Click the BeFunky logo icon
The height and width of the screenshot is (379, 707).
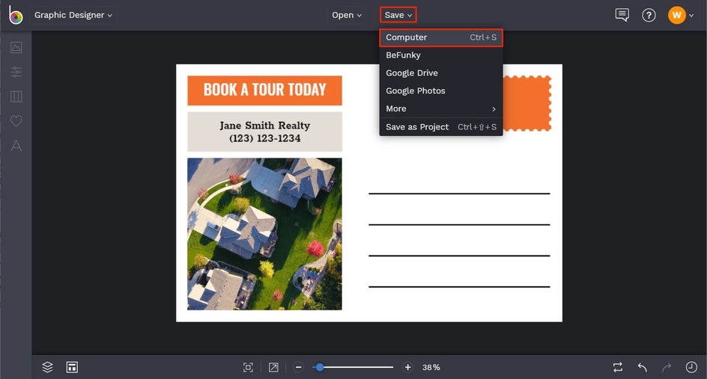[16, 15]
